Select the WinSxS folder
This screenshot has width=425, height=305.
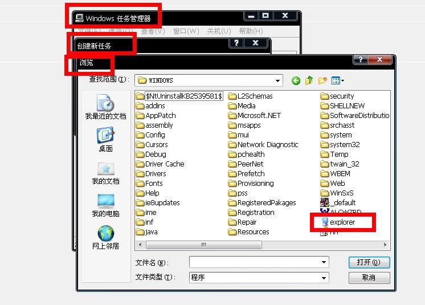pyautogui.click(x=337, y=193)
